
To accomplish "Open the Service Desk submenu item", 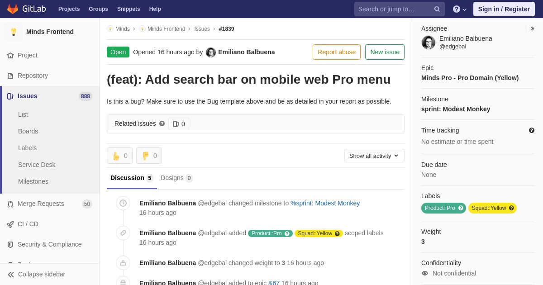I will (37, 165).
